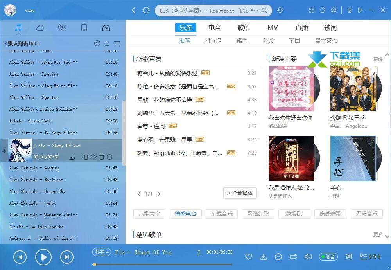Play the current track
The width and height of the screenshot is (391, 270).
[43, 257]
